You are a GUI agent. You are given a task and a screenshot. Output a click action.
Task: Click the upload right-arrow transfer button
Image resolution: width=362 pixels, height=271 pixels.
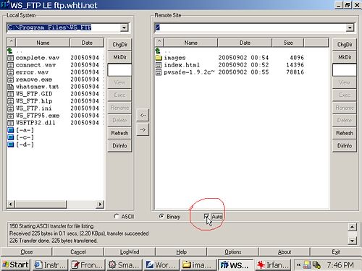pos(143,130)
